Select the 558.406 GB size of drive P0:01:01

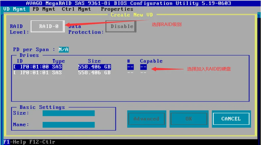pos(94,72)
